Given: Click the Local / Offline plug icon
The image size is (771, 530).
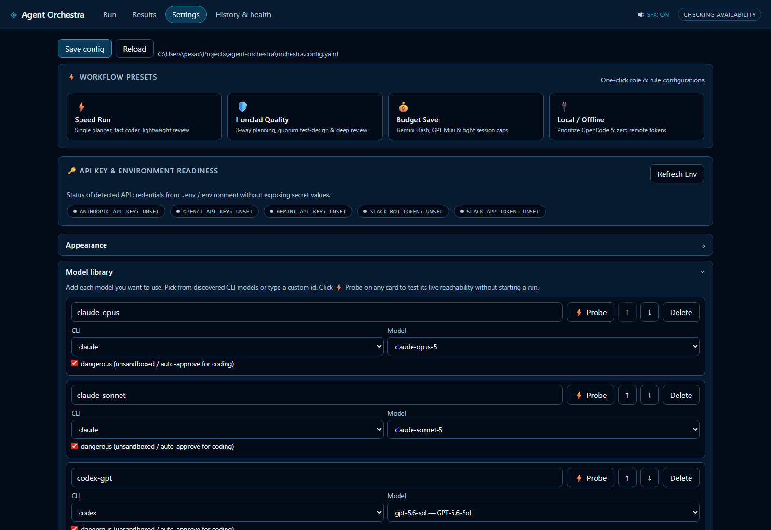Looking at the screenshot, I should click(564, 106).
